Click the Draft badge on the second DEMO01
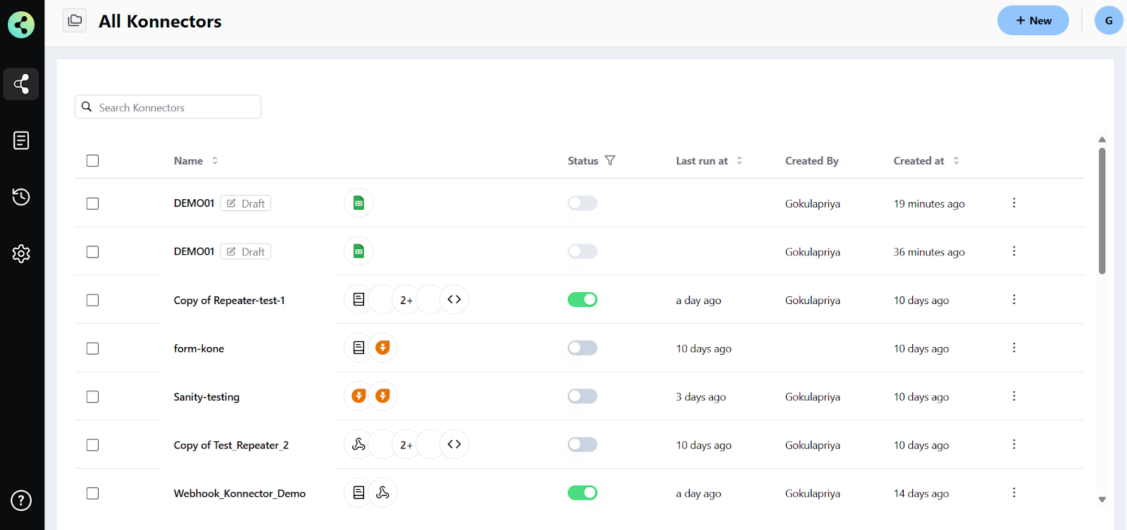 pos(246,252)
